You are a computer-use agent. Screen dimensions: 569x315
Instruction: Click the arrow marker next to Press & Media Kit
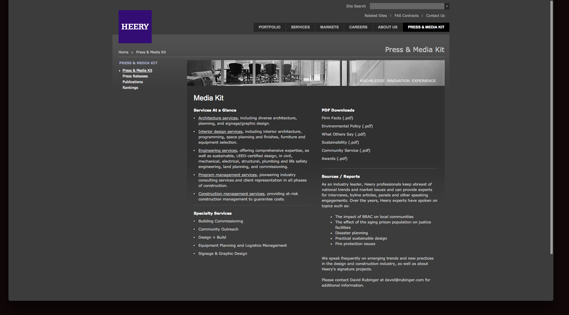[x=120, y=70]
